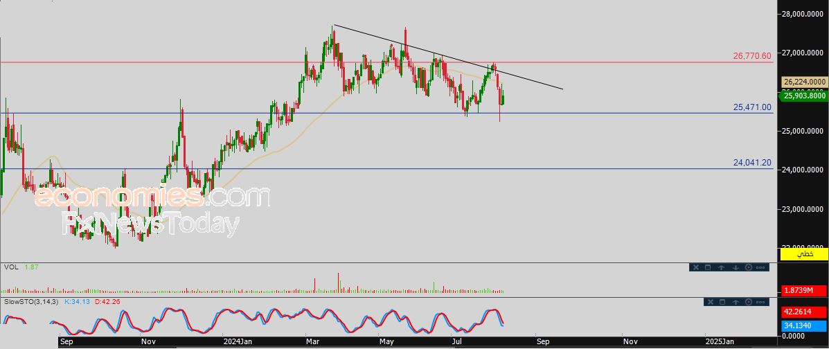The width and height of the screenshot is (829, 349).
Task: Move the SlowSTO pane up
Action: 736,302
